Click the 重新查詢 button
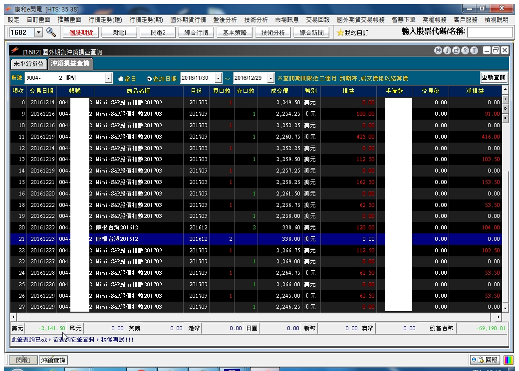The width and height of the screenshot is (519, 371). [x=494, y=77]
